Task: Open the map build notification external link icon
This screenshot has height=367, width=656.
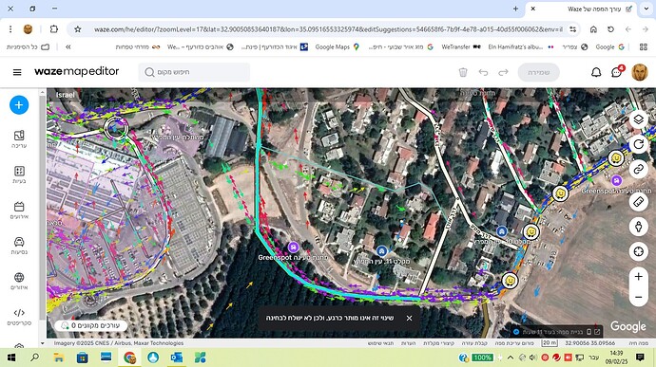Action: 597,332
